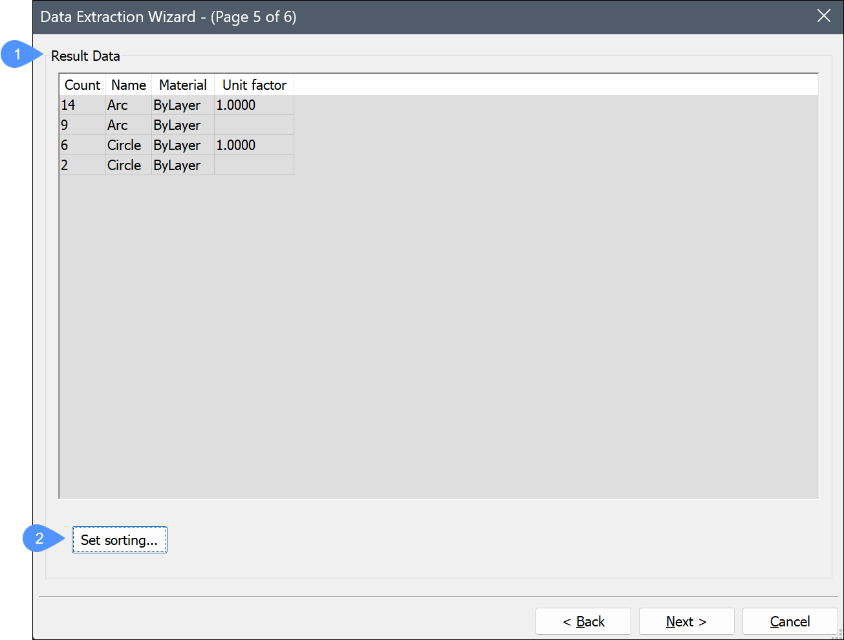The image size is (844, 640).
Task: Click the Material column header
Action: click(x=182, y=85)
